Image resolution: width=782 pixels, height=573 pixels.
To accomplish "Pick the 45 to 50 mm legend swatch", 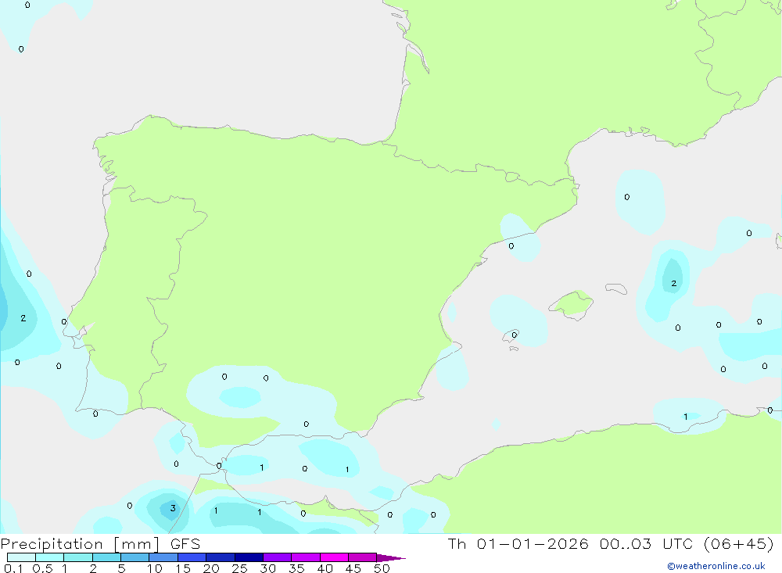I will 363,557.
